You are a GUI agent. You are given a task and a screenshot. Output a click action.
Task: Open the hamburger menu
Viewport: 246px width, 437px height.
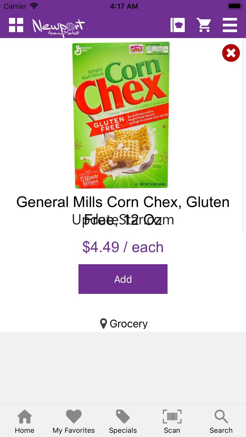[x=230, y=25]
